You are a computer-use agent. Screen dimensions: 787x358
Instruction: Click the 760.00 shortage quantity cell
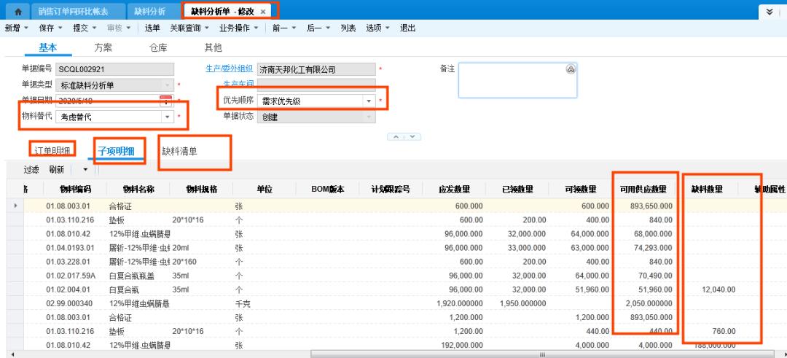pyautogui.click(x=707, y=332)
